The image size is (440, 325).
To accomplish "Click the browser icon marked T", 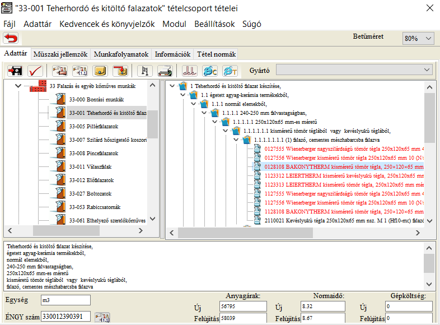I will [x=230, y=71].
